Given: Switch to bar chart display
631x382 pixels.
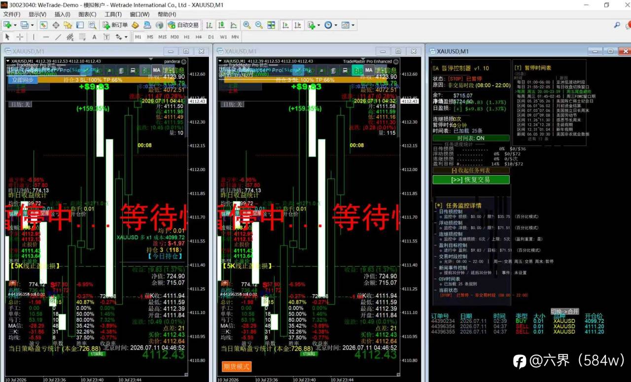Looking at the screenshot, I should 209,25.
